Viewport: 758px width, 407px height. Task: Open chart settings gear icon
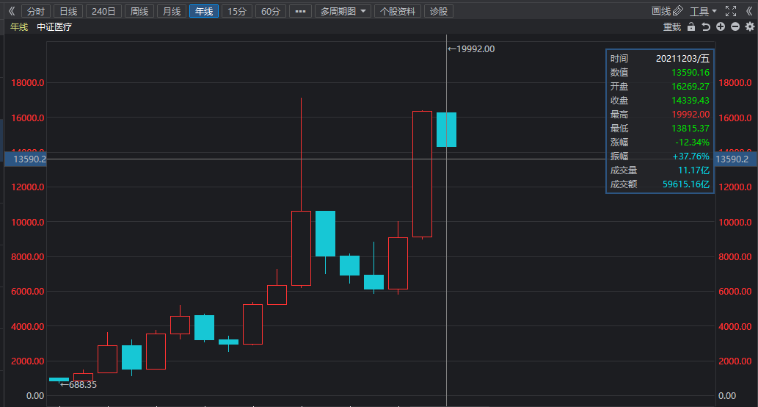point(750,27)
